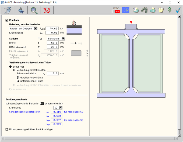
Task: Enable Mittelspannungseinfluss berücksichtigen checkbox
Action: [7, 129]
